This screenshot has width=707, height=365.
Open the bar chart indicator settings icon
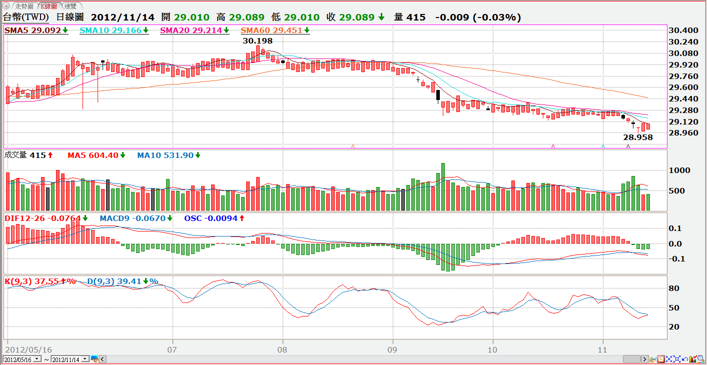coord(693,359)
